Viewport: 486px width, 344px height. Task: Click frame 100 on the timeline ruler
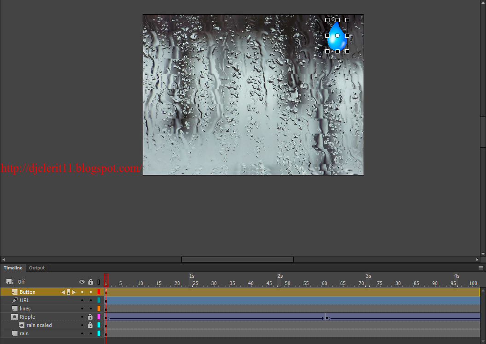coord(472,283)
